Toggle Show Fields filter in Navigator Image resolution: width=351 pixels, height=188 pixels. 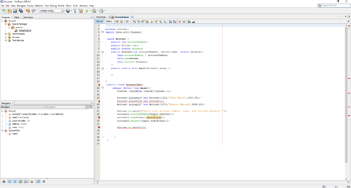[x=9, y=181]
